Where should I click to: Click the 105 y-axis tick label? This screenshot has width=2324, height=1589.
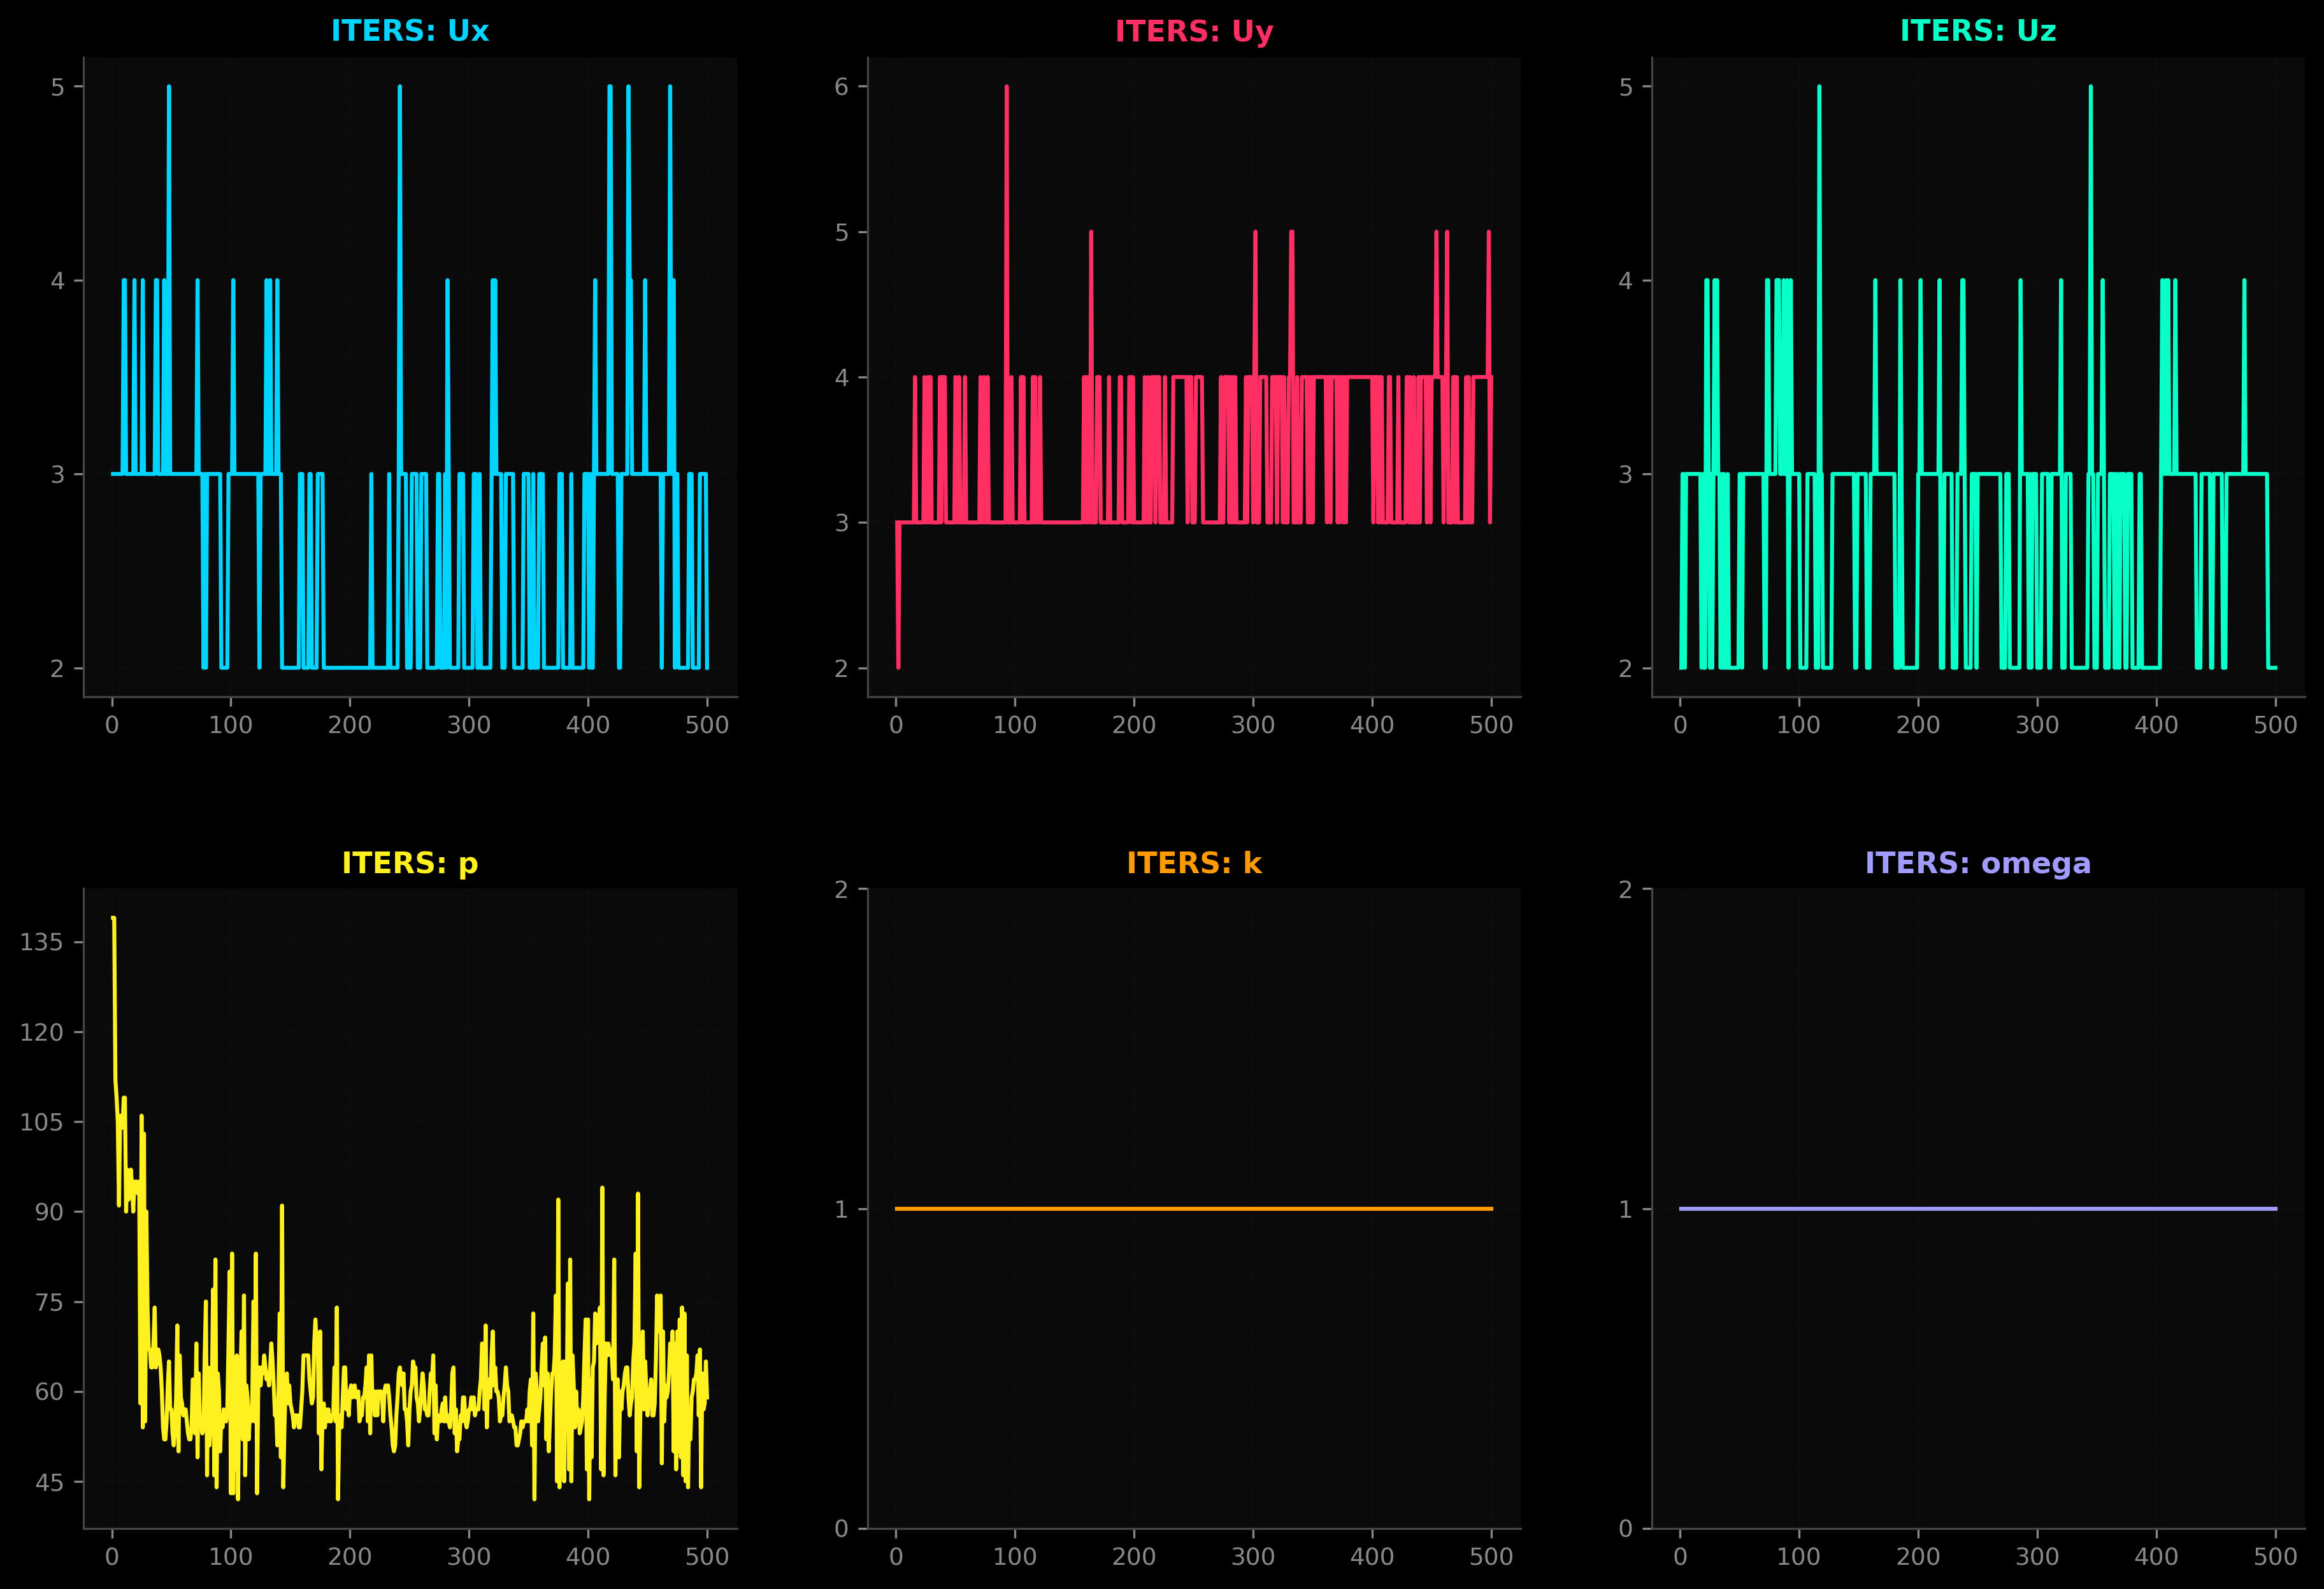41,1122
